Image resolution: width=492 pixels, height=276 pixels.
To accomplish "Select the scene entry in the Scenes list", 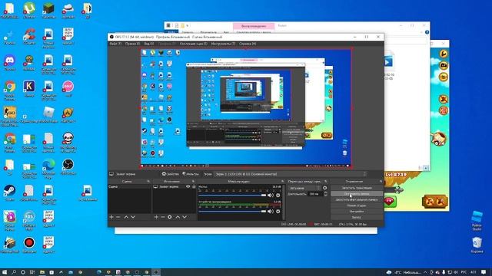I will [x=130, y=187].
